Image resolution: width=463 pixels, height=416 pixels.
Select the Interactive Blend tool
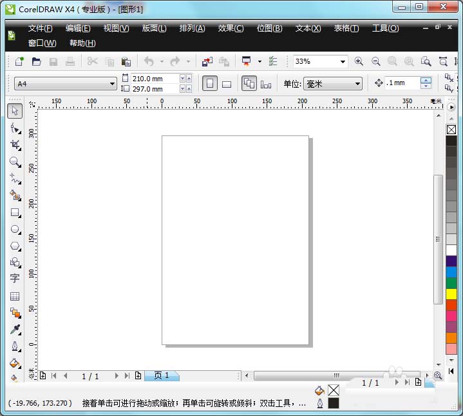(x=15, y=313)
